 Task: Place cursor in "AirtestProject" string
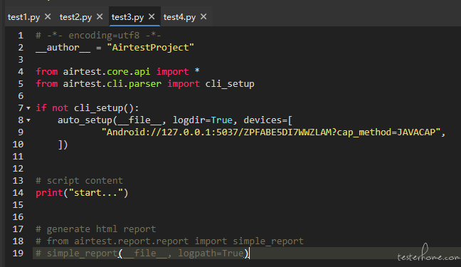coord(151,48)
